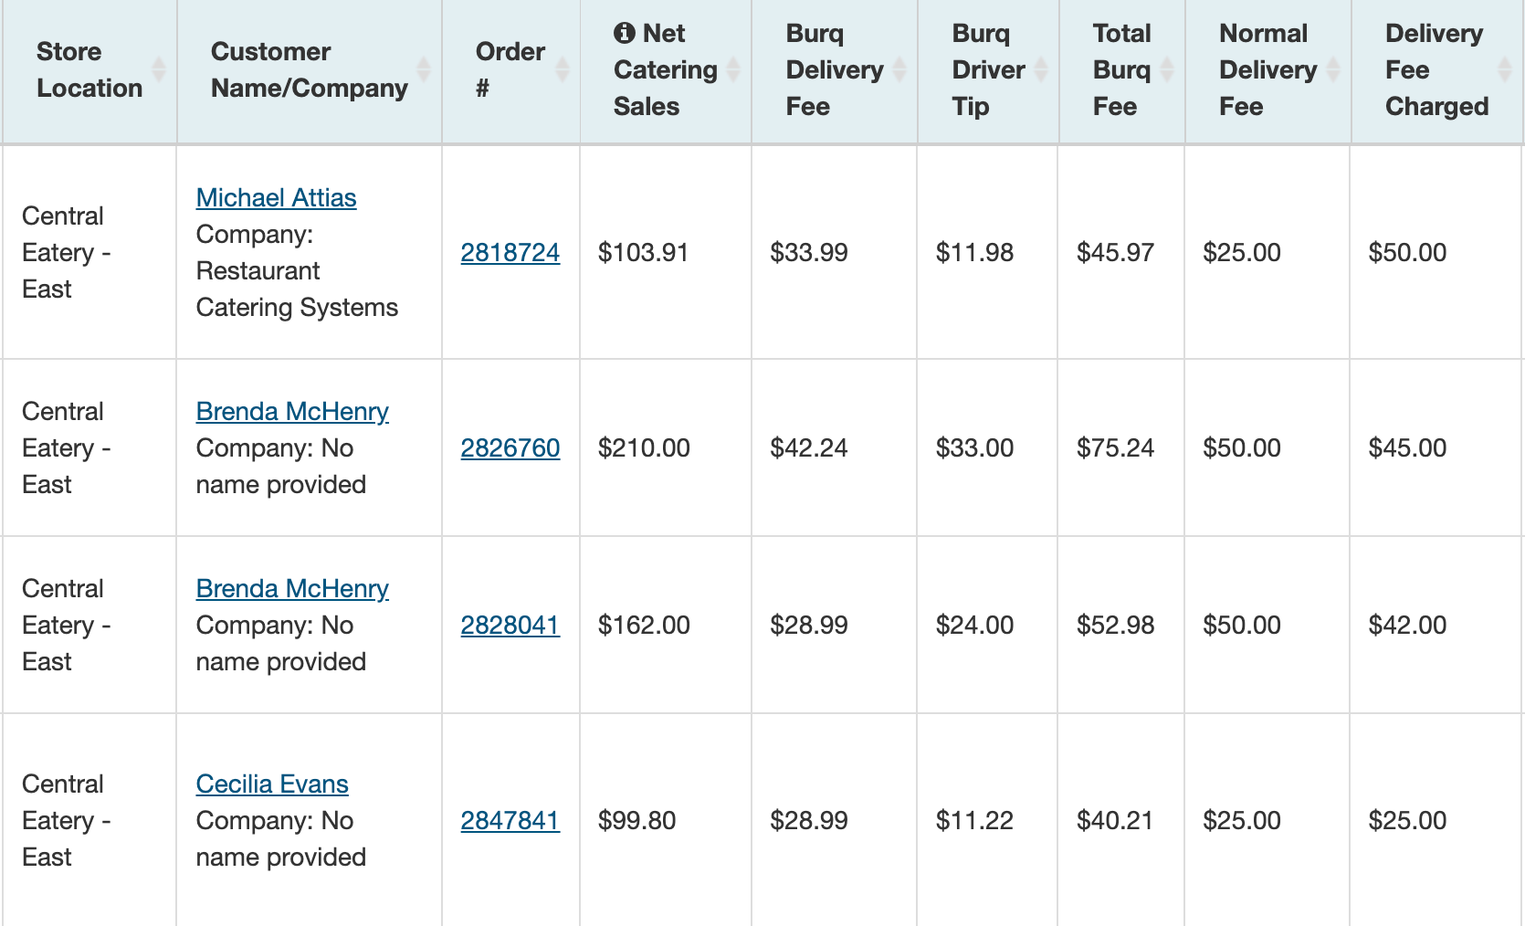Screen dimensions: 1525x926
Task: Sort by Normal Delivery Fee arrows
Action: click(x=1333, y=69)
